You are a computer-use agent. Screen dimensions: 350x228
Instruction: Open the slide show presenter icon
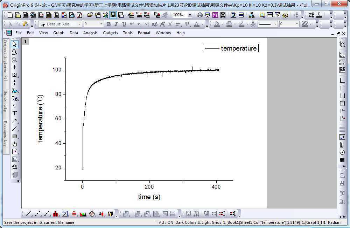(207, 15)
